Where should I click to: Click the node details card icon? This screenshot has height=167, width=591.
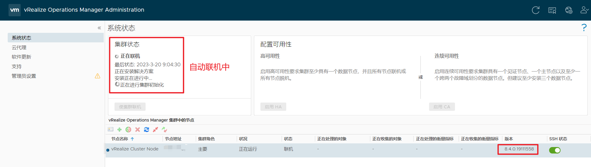(111, 130)
